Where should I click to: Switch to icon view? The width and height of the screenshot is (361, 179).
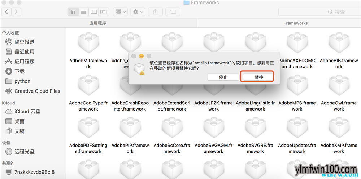(73, 12)
